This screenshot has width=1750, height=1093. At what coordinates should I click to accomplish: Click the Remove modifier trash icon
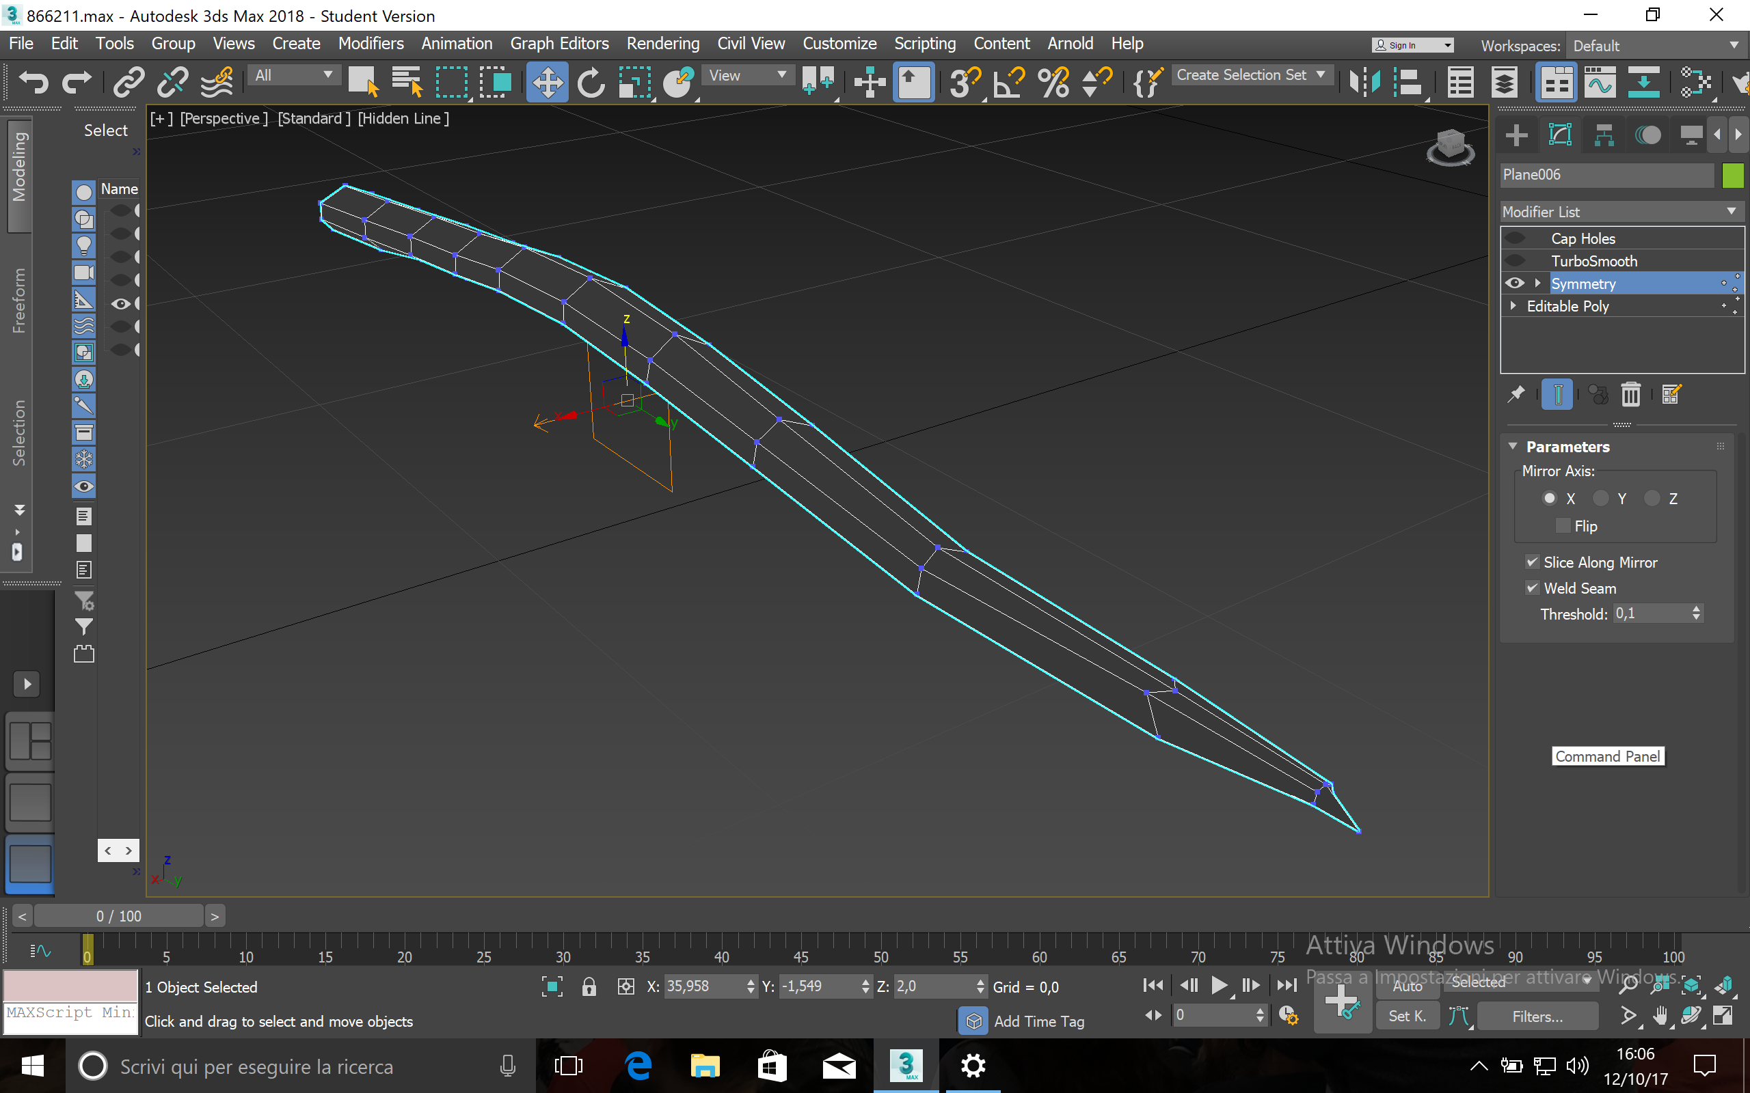[1630, 395]
